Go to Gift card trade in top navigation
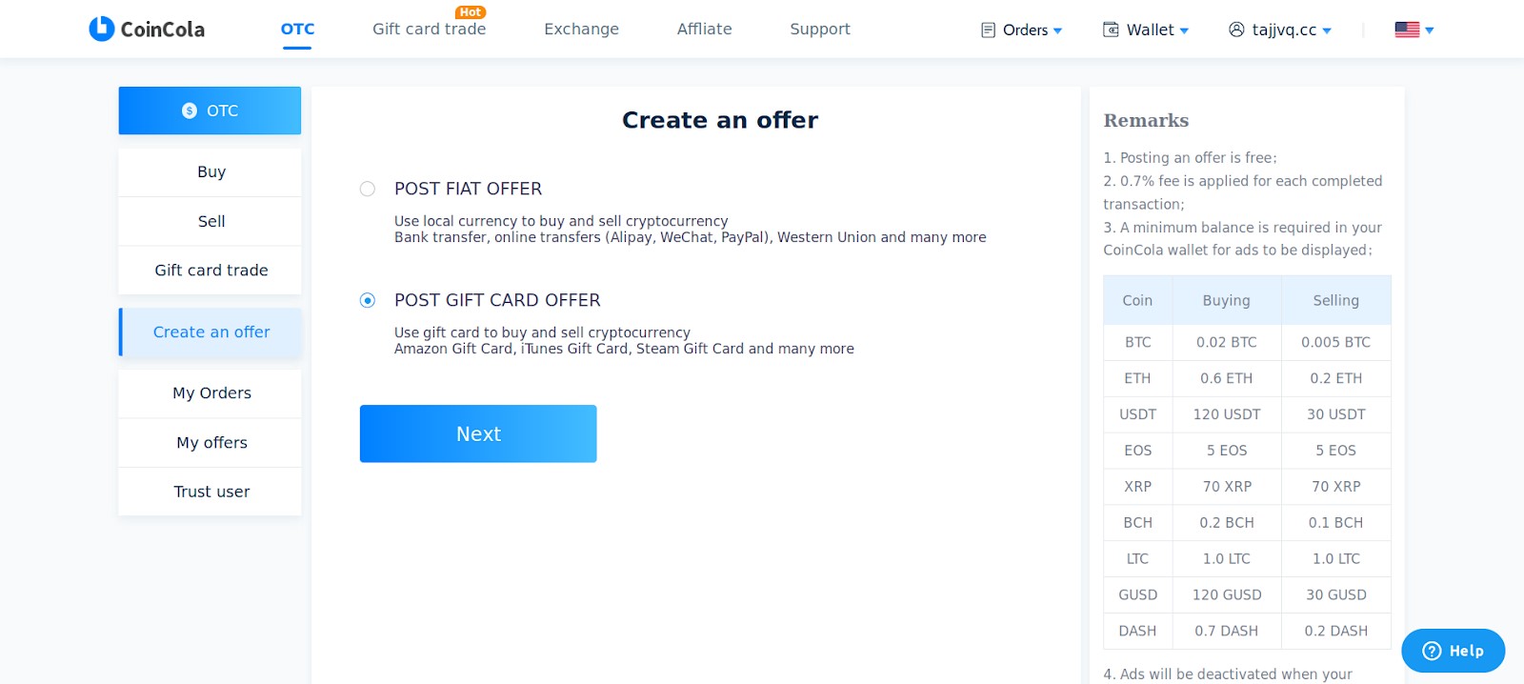The width and height of the screenshot is (1524, 684). tap(430, 30)
